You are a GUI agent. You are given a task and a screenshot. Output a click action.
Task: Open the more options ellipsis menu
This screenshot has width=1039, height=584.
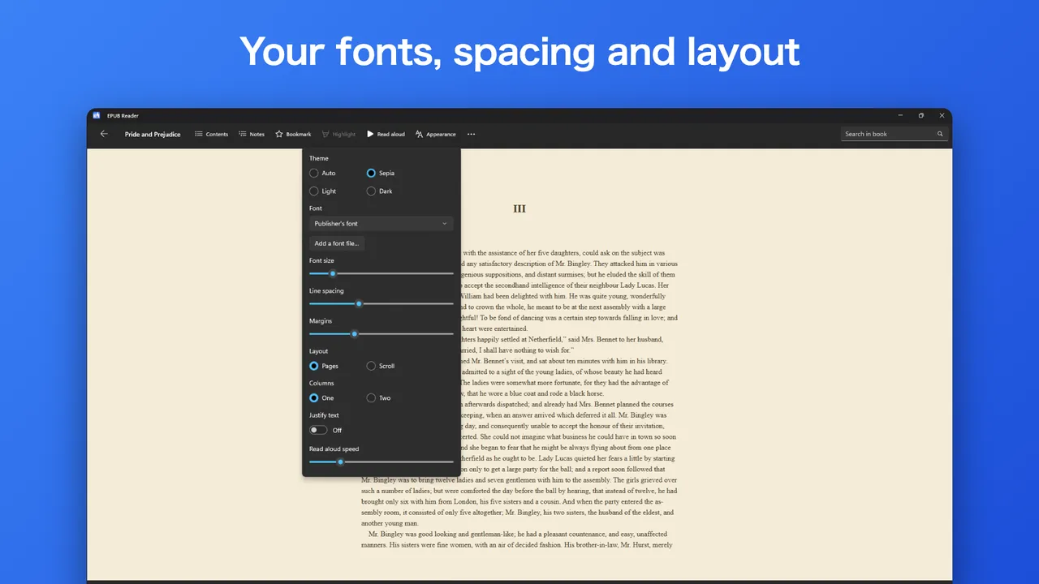(x=471, y=134)
